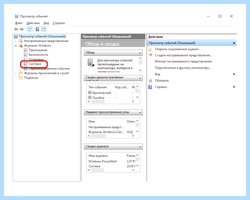Viewport: 250px width, 200px height.
Task: Click Открыть сохраненный журнал action
Action: [x=178, y=49]
